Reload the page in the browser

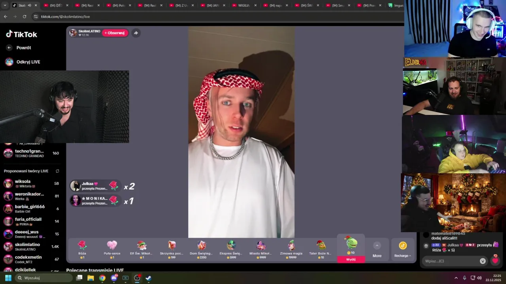coord(25,17)
